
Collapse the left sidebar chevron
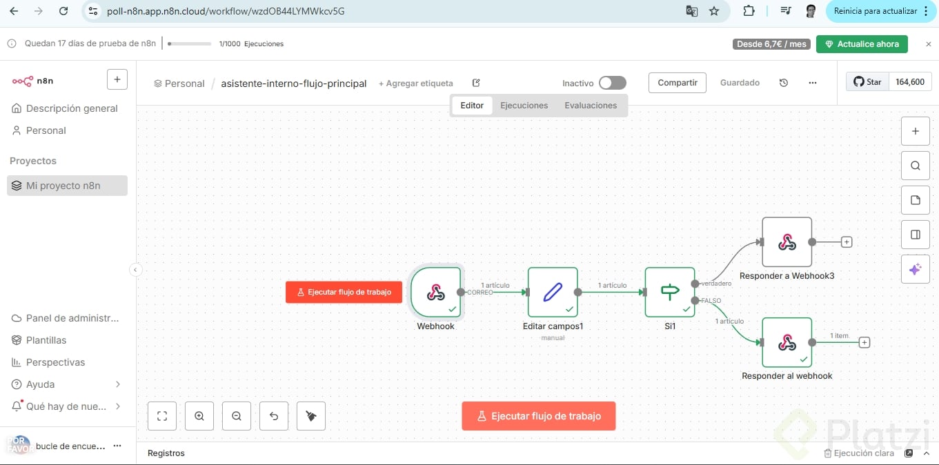coord(136,270)
